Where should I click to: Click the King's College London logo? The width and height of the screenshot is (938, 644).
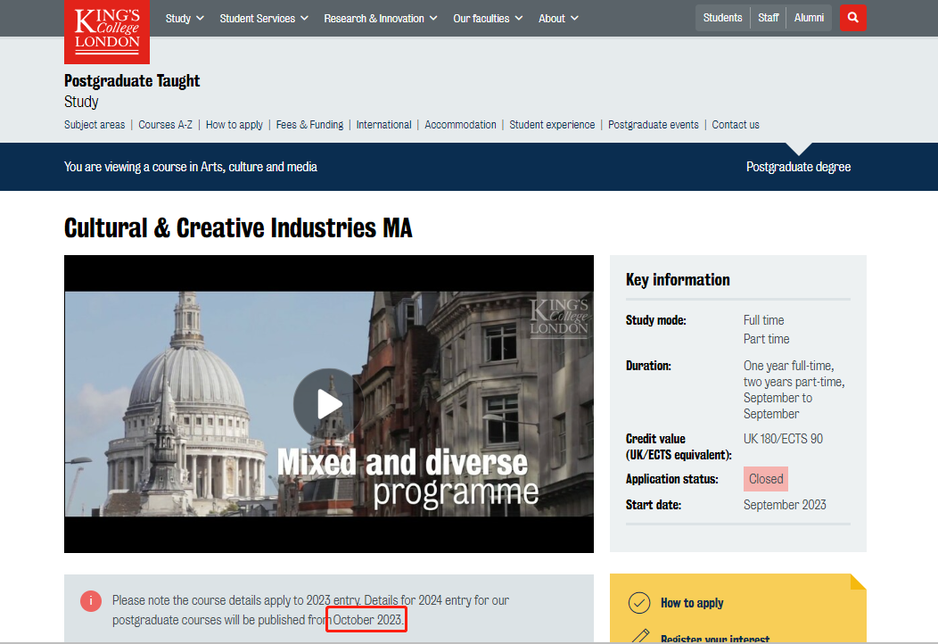(x=107, y=29)
